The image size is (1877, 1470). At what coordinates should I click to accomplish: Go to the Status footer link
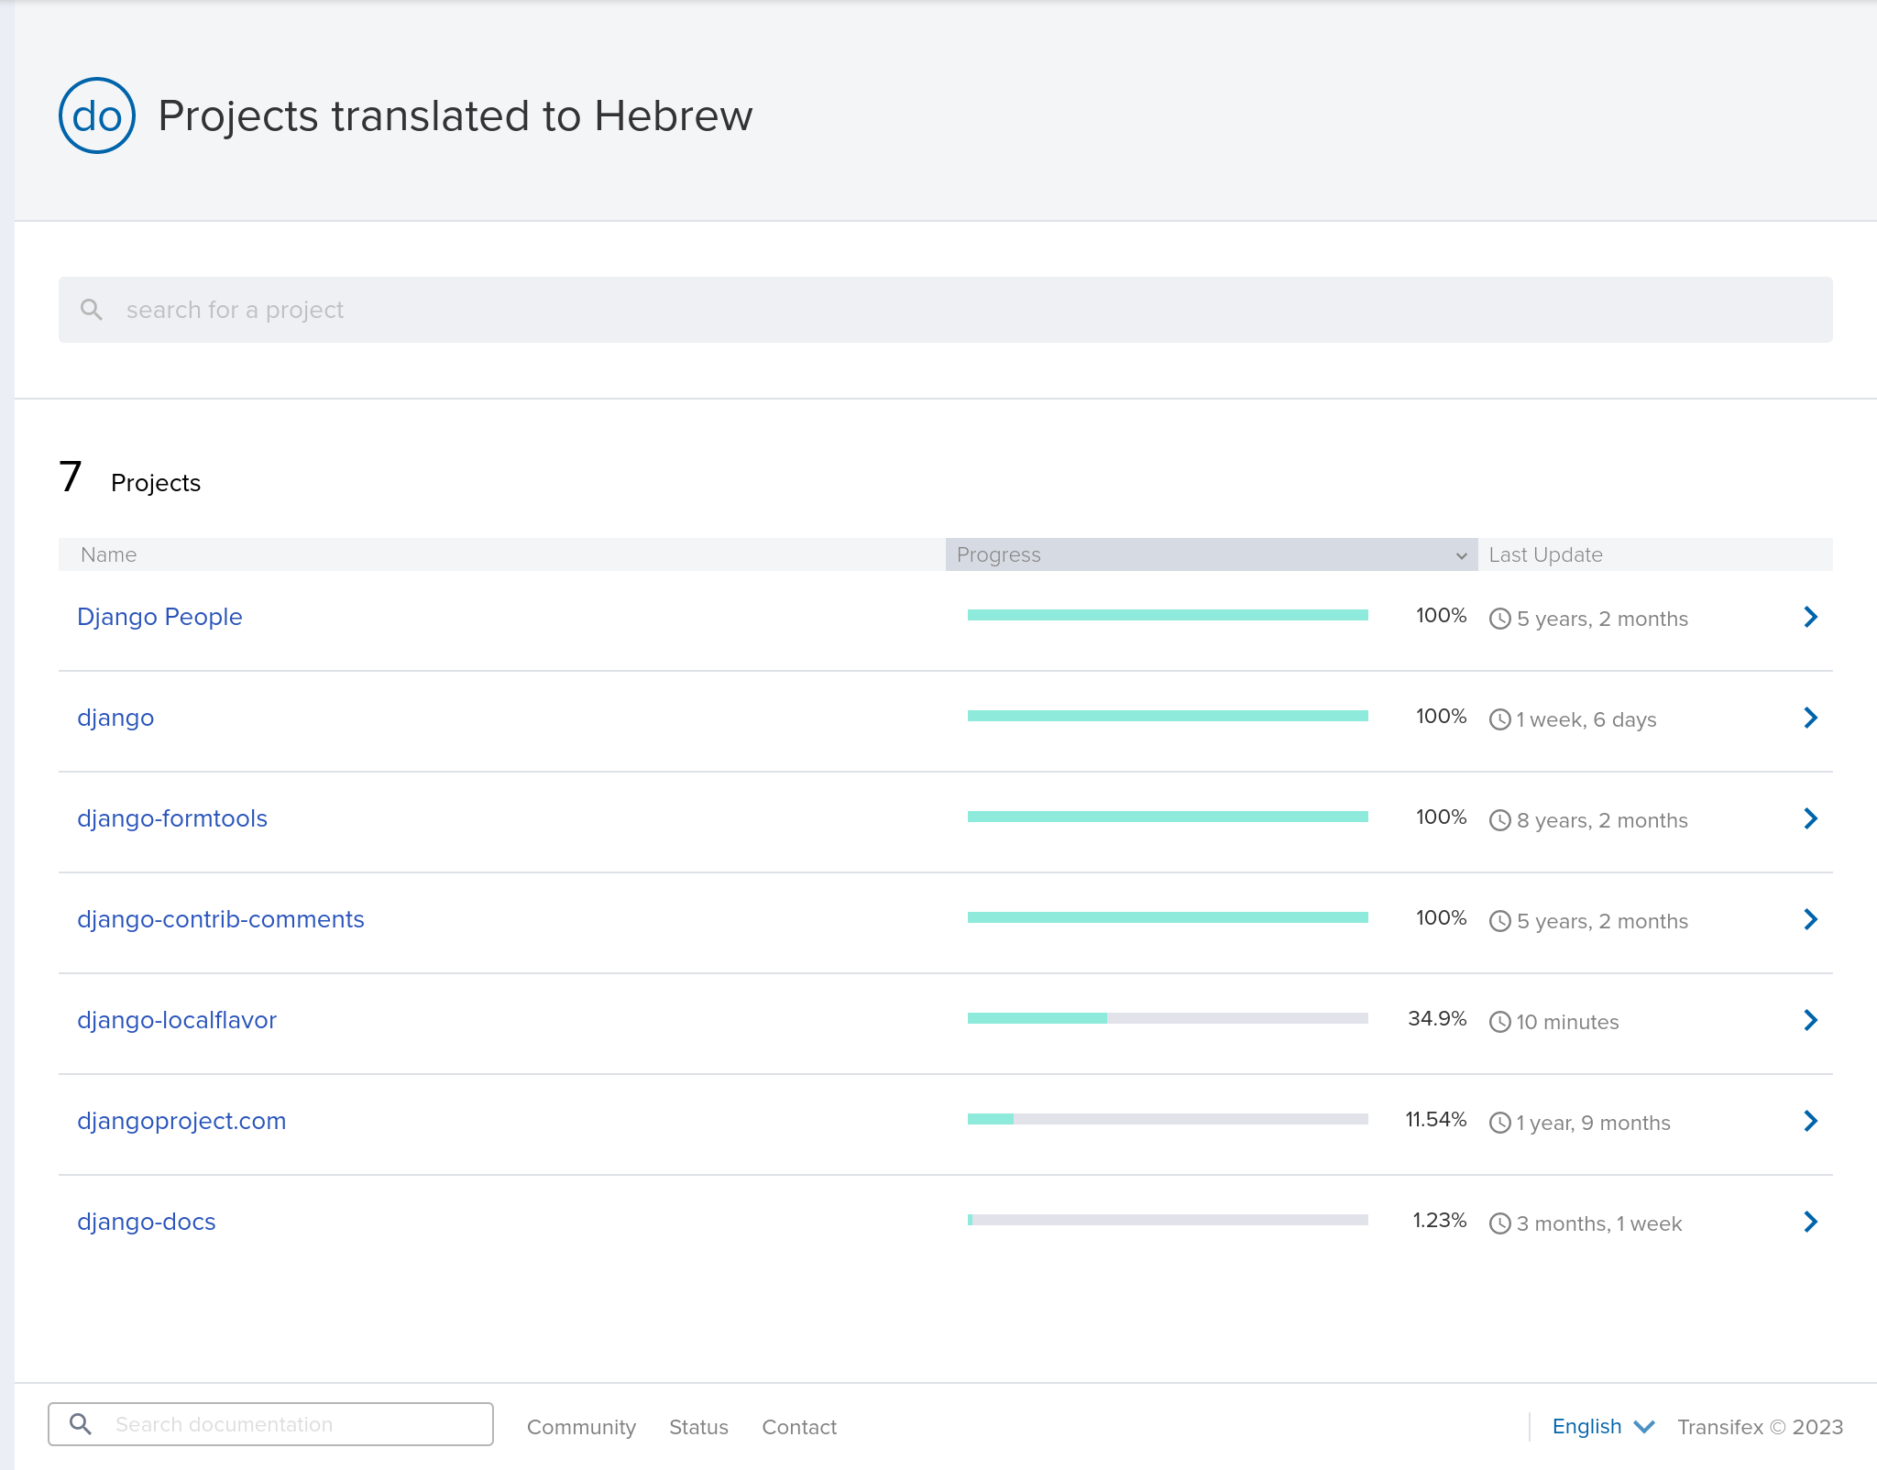point(698,1427)
